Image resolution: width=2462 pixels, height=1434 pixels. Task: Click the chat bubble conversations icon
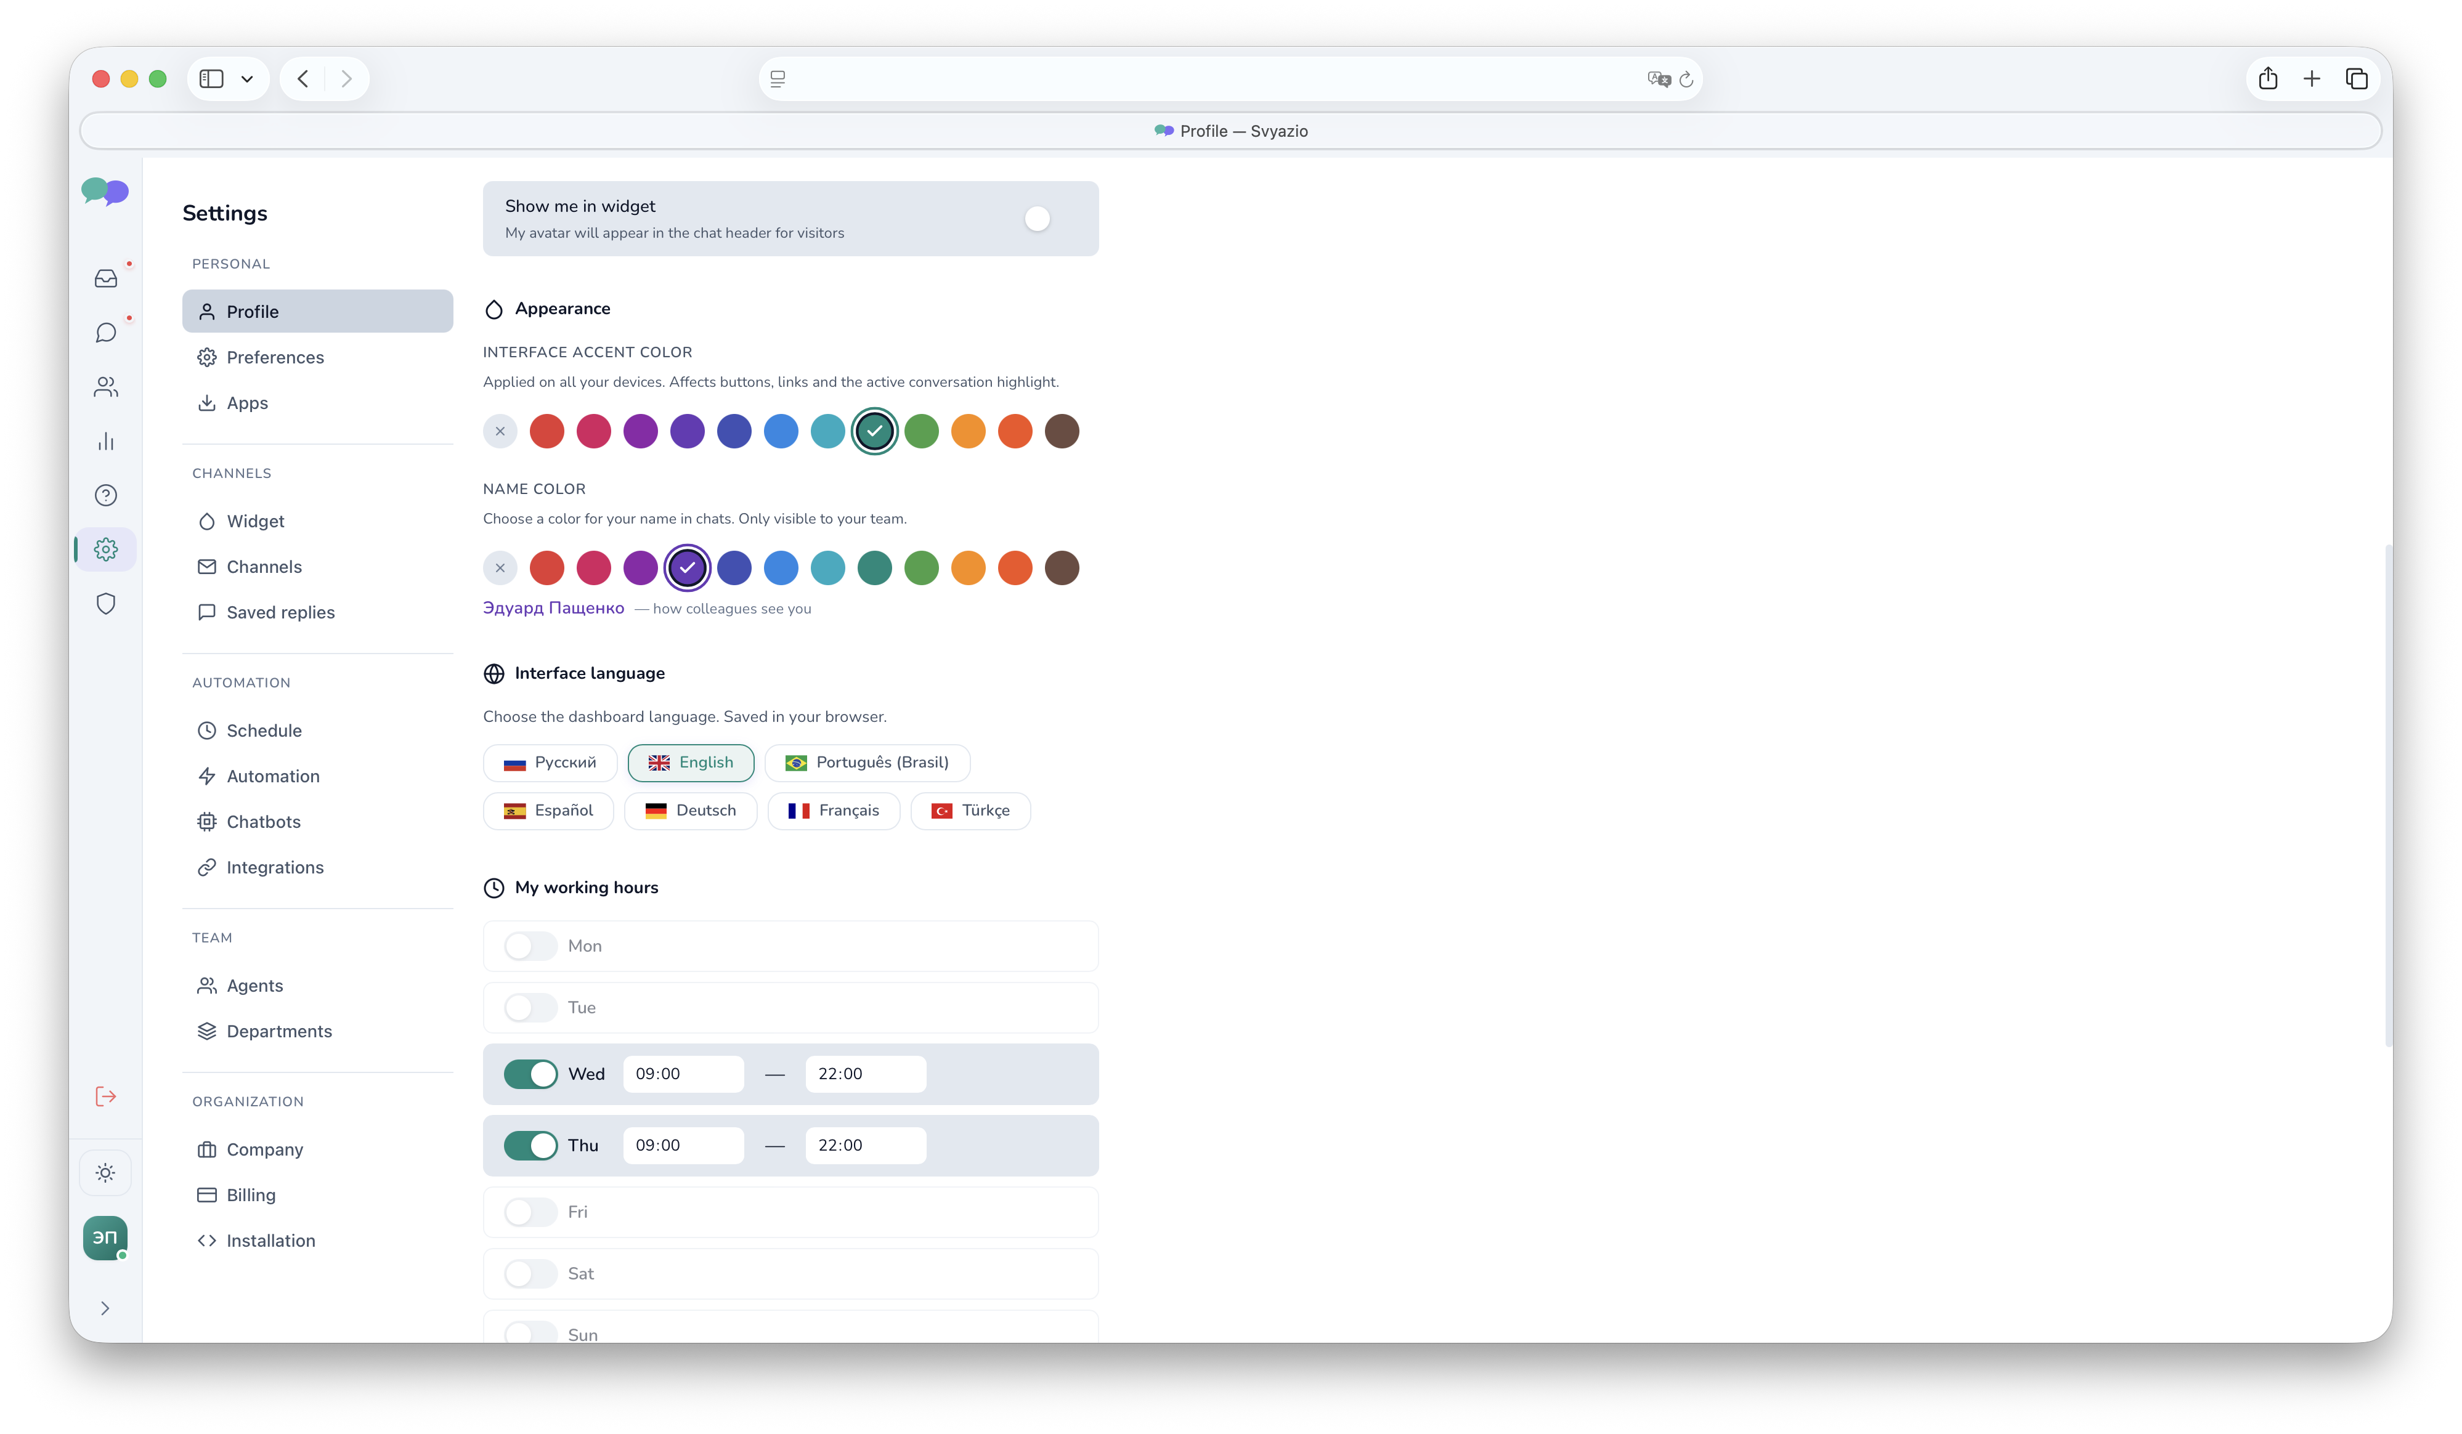(x=105, y=333)
